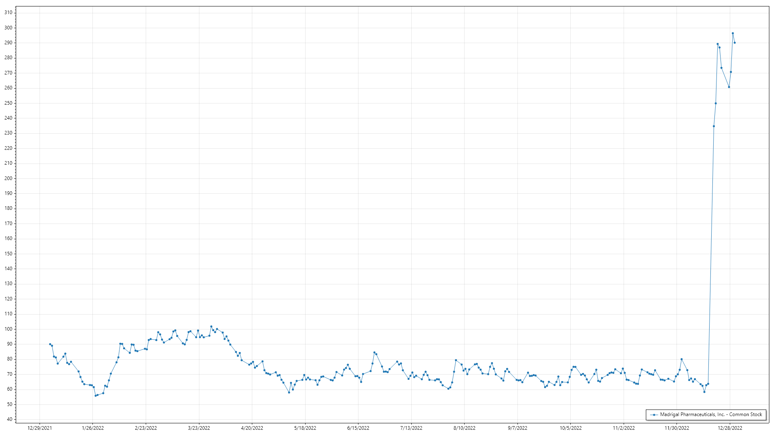Viewport: 775px width, 435px height.
Task: Click the 5/18/2022 x-axis date label
Action: (x=305, y=428)
